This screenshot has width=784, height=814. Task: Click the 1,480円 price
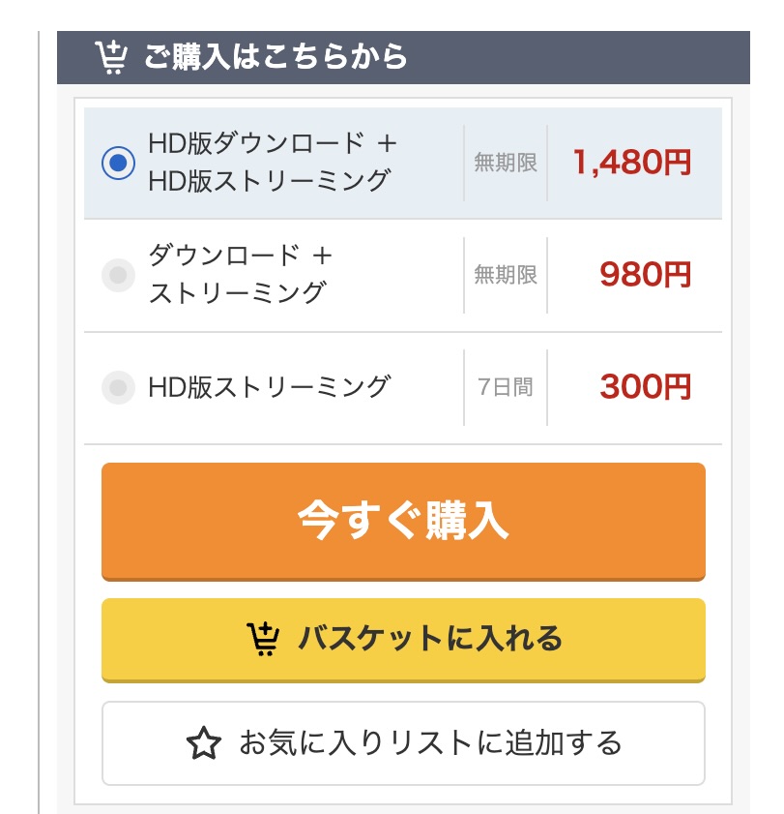(632, 163)
